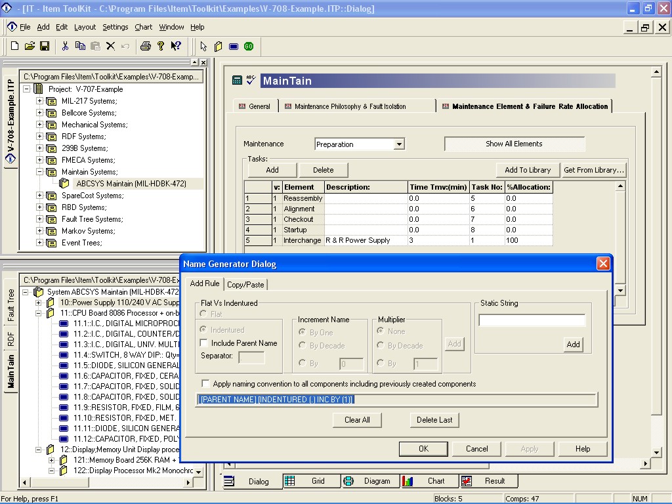This screenshot has height=504, width=672.
Task: Click the Chart view icon
Action: 407,481
